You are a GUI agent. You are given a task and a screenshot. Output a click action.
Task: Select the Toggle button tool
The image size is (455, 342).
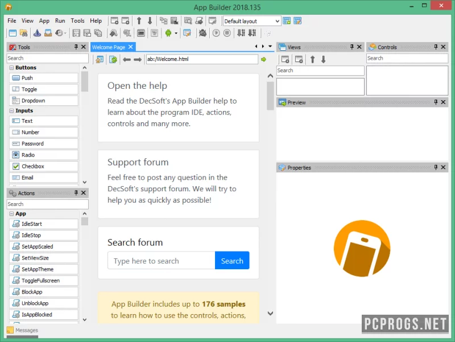pyautogui.click(x=44, y=89)
